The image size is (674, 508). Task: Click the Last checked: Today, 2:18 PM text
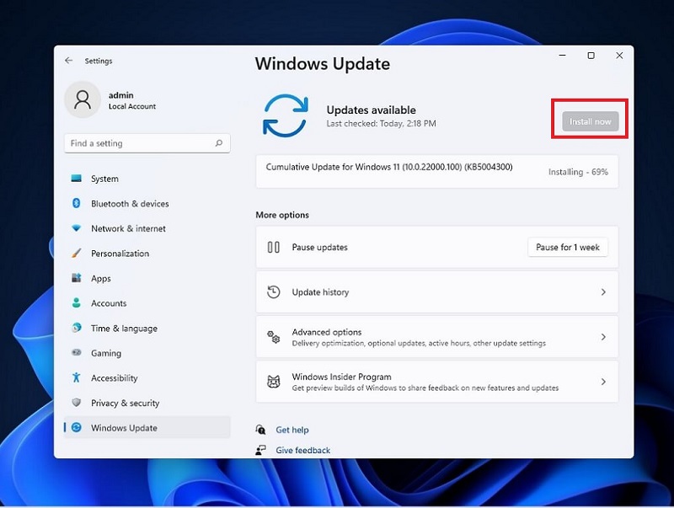coord(381,124)
